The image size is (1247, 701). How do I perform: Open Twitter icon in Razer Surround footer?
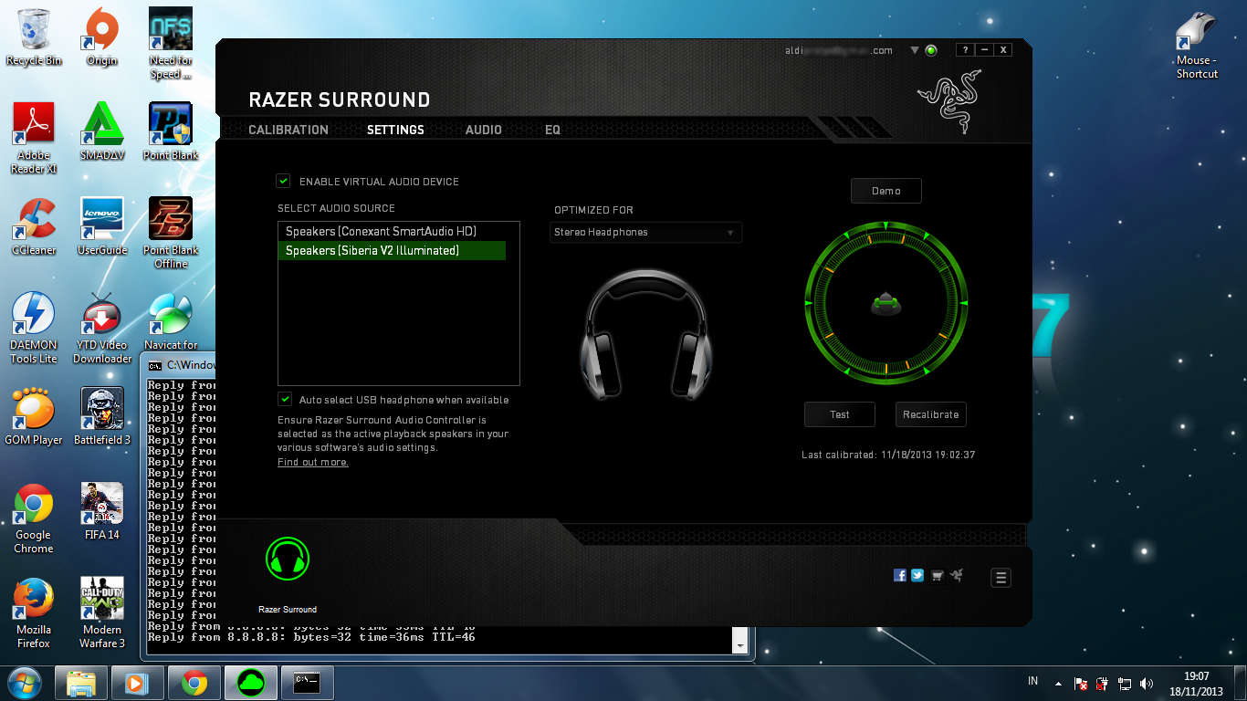[x=917, y=575]
